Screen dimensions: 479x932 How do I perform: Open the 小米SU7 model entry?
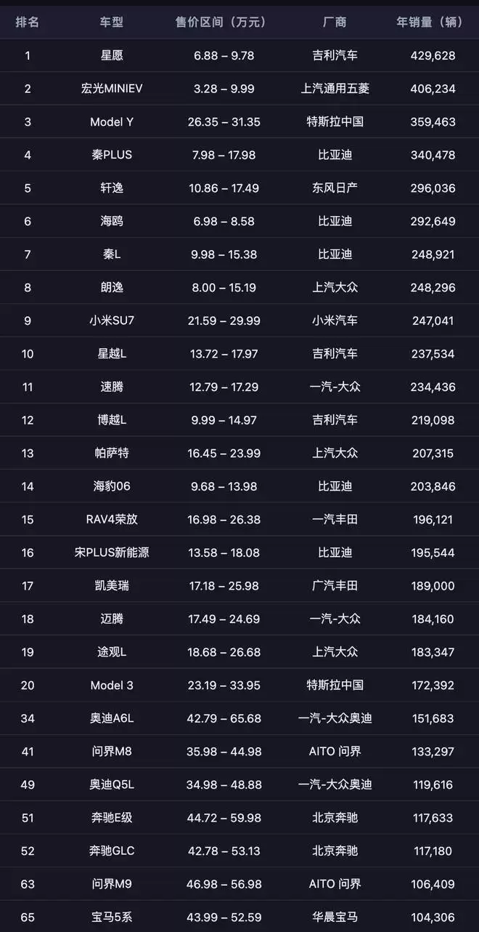(112, 321)
